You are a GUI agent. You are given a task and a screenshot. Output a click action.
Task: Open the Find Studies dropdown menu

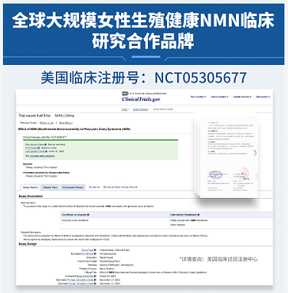(x=198, y=97)
